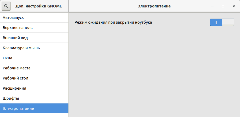240x117 pixels.
Task: Maximize the Tweaks window
Action: tap(223, 6)
